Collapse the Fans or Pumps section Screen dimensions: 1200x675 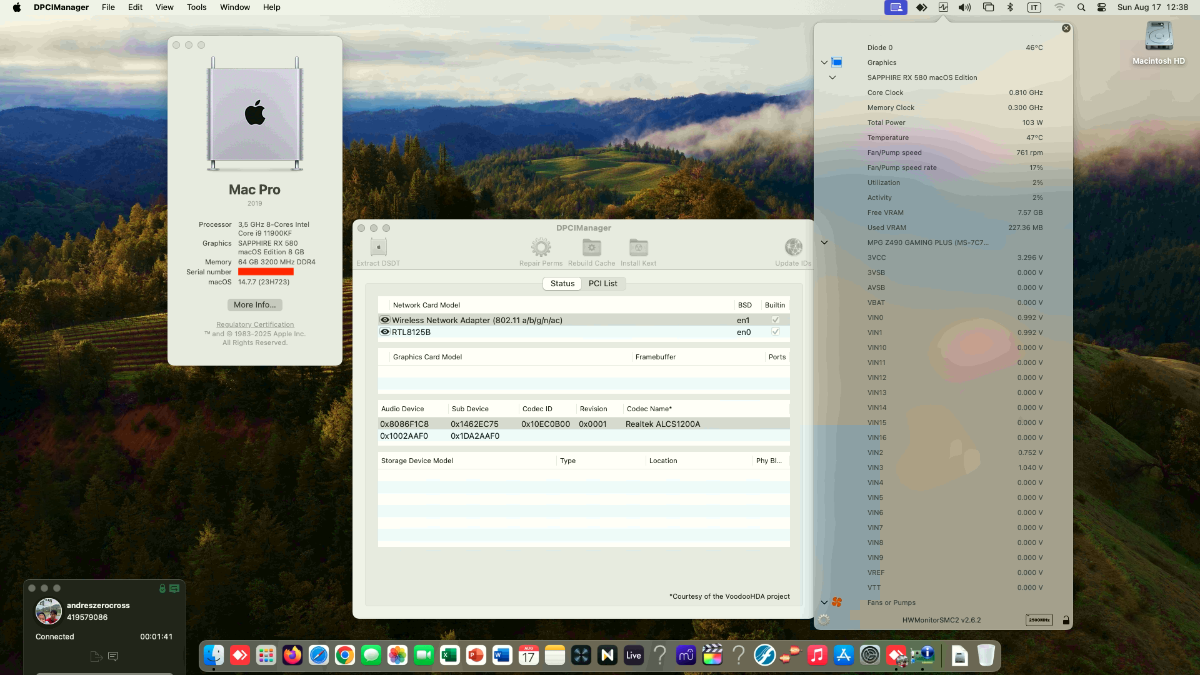[x=824, y=602]
